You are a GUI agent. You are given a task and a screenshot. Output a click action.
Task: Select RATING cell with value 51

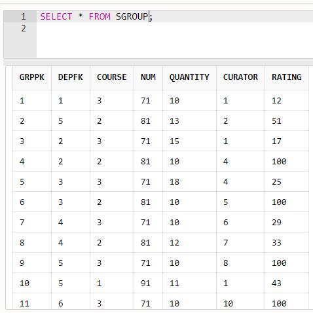287,120
